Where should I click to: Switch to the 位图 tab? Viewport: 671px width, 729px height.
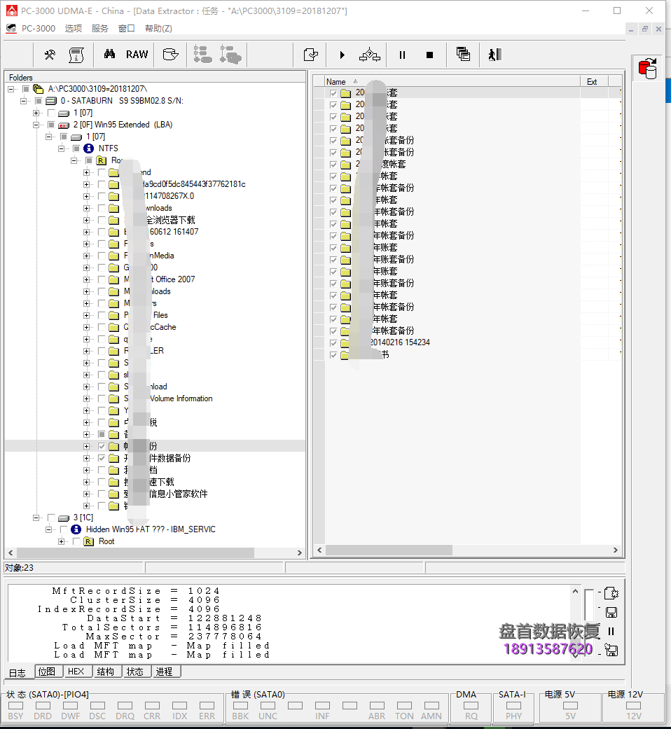tap(47, 672)
